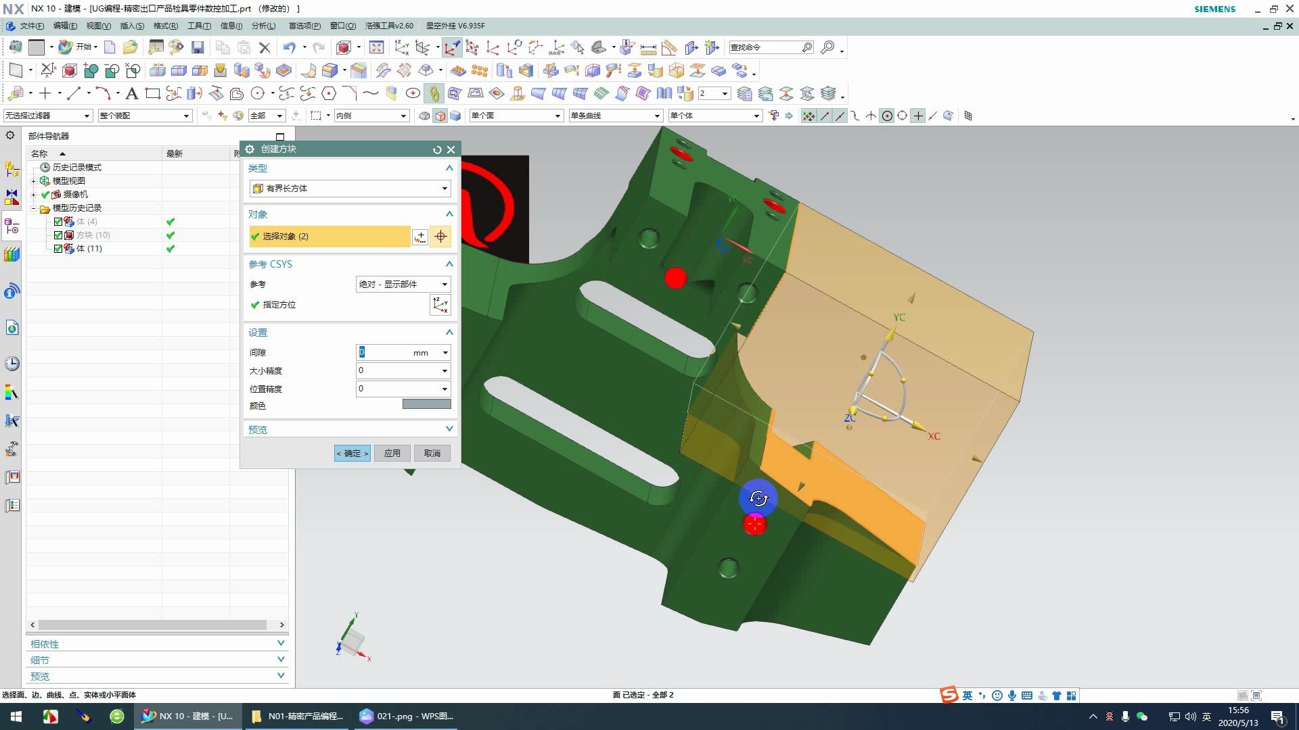Click the point constructor crosshair icon

440,237
